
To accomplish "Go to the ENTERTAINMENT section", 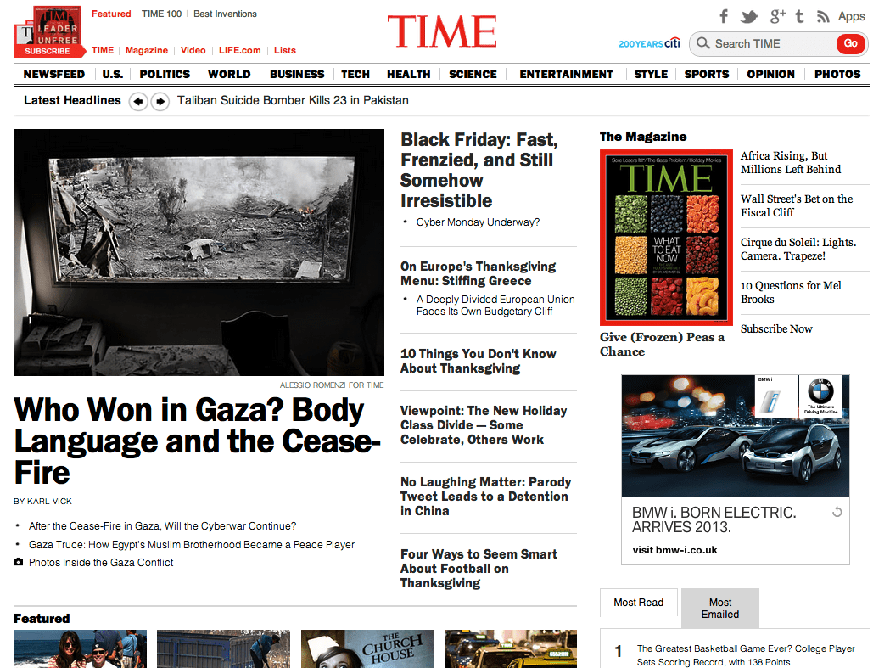I will click(x=566, y=74).
